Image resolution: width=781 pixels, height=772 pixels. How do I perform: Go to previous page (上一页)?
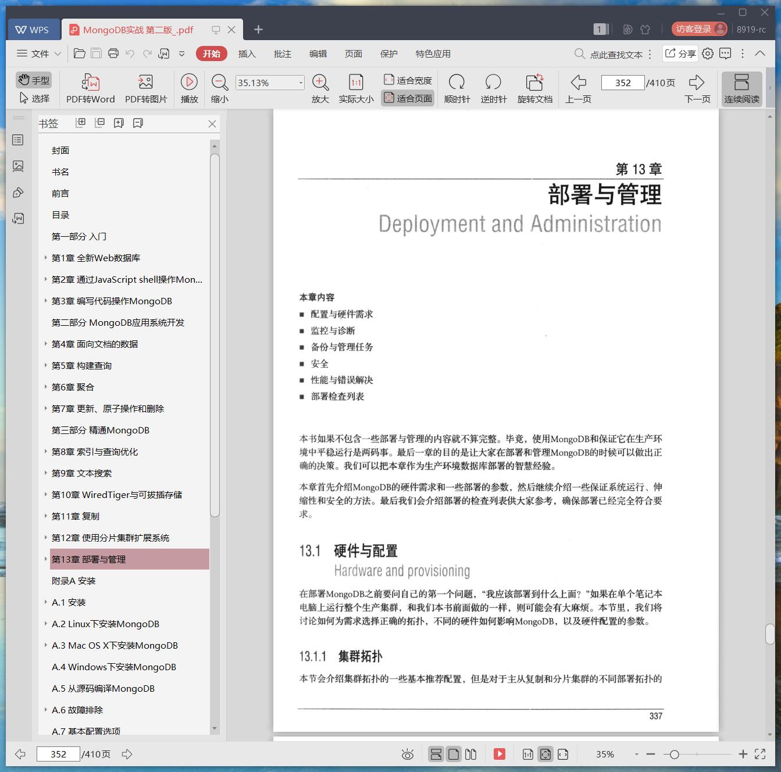click(x=578, y=89)
